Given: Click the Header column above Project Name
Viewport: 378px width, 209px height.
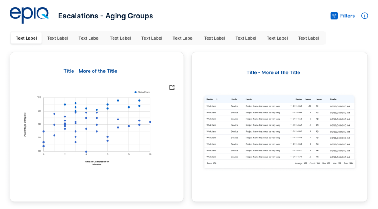Looking at the screenshot, I should [x=249, y=99].
